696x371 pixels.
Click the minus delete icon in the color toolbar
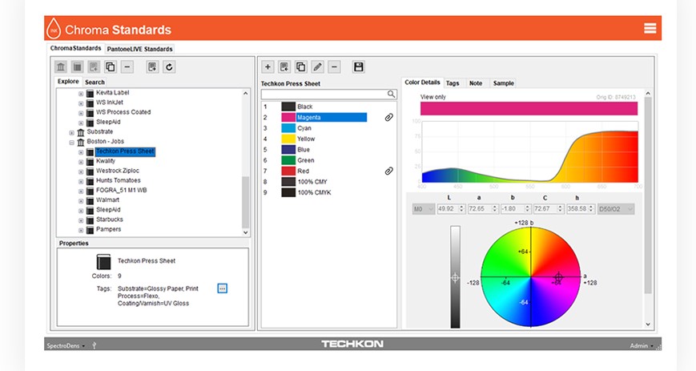pyautogui.click(x=334, y=67)
